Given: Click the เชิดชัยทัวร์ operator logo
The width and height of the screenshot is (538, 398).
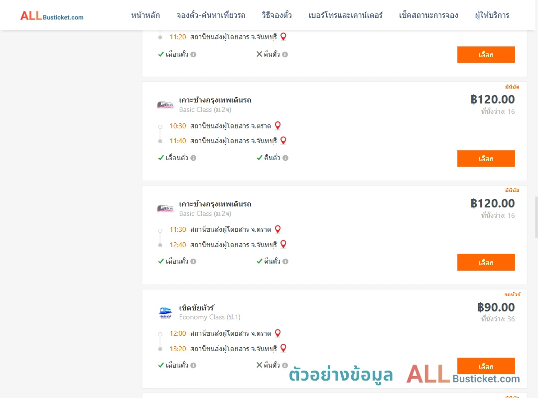Looking at the screenshot, I should click(x=165, y=312).
